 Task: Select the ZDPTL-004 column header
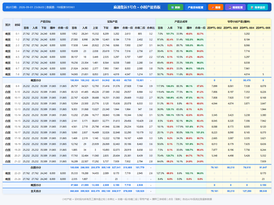247,28
